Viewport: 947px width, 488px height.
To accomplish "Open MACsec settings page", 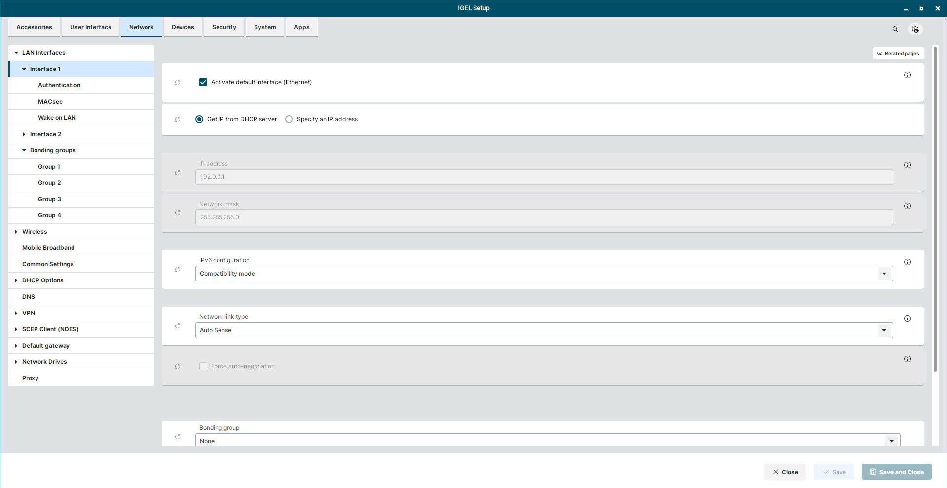I will 81,102.
